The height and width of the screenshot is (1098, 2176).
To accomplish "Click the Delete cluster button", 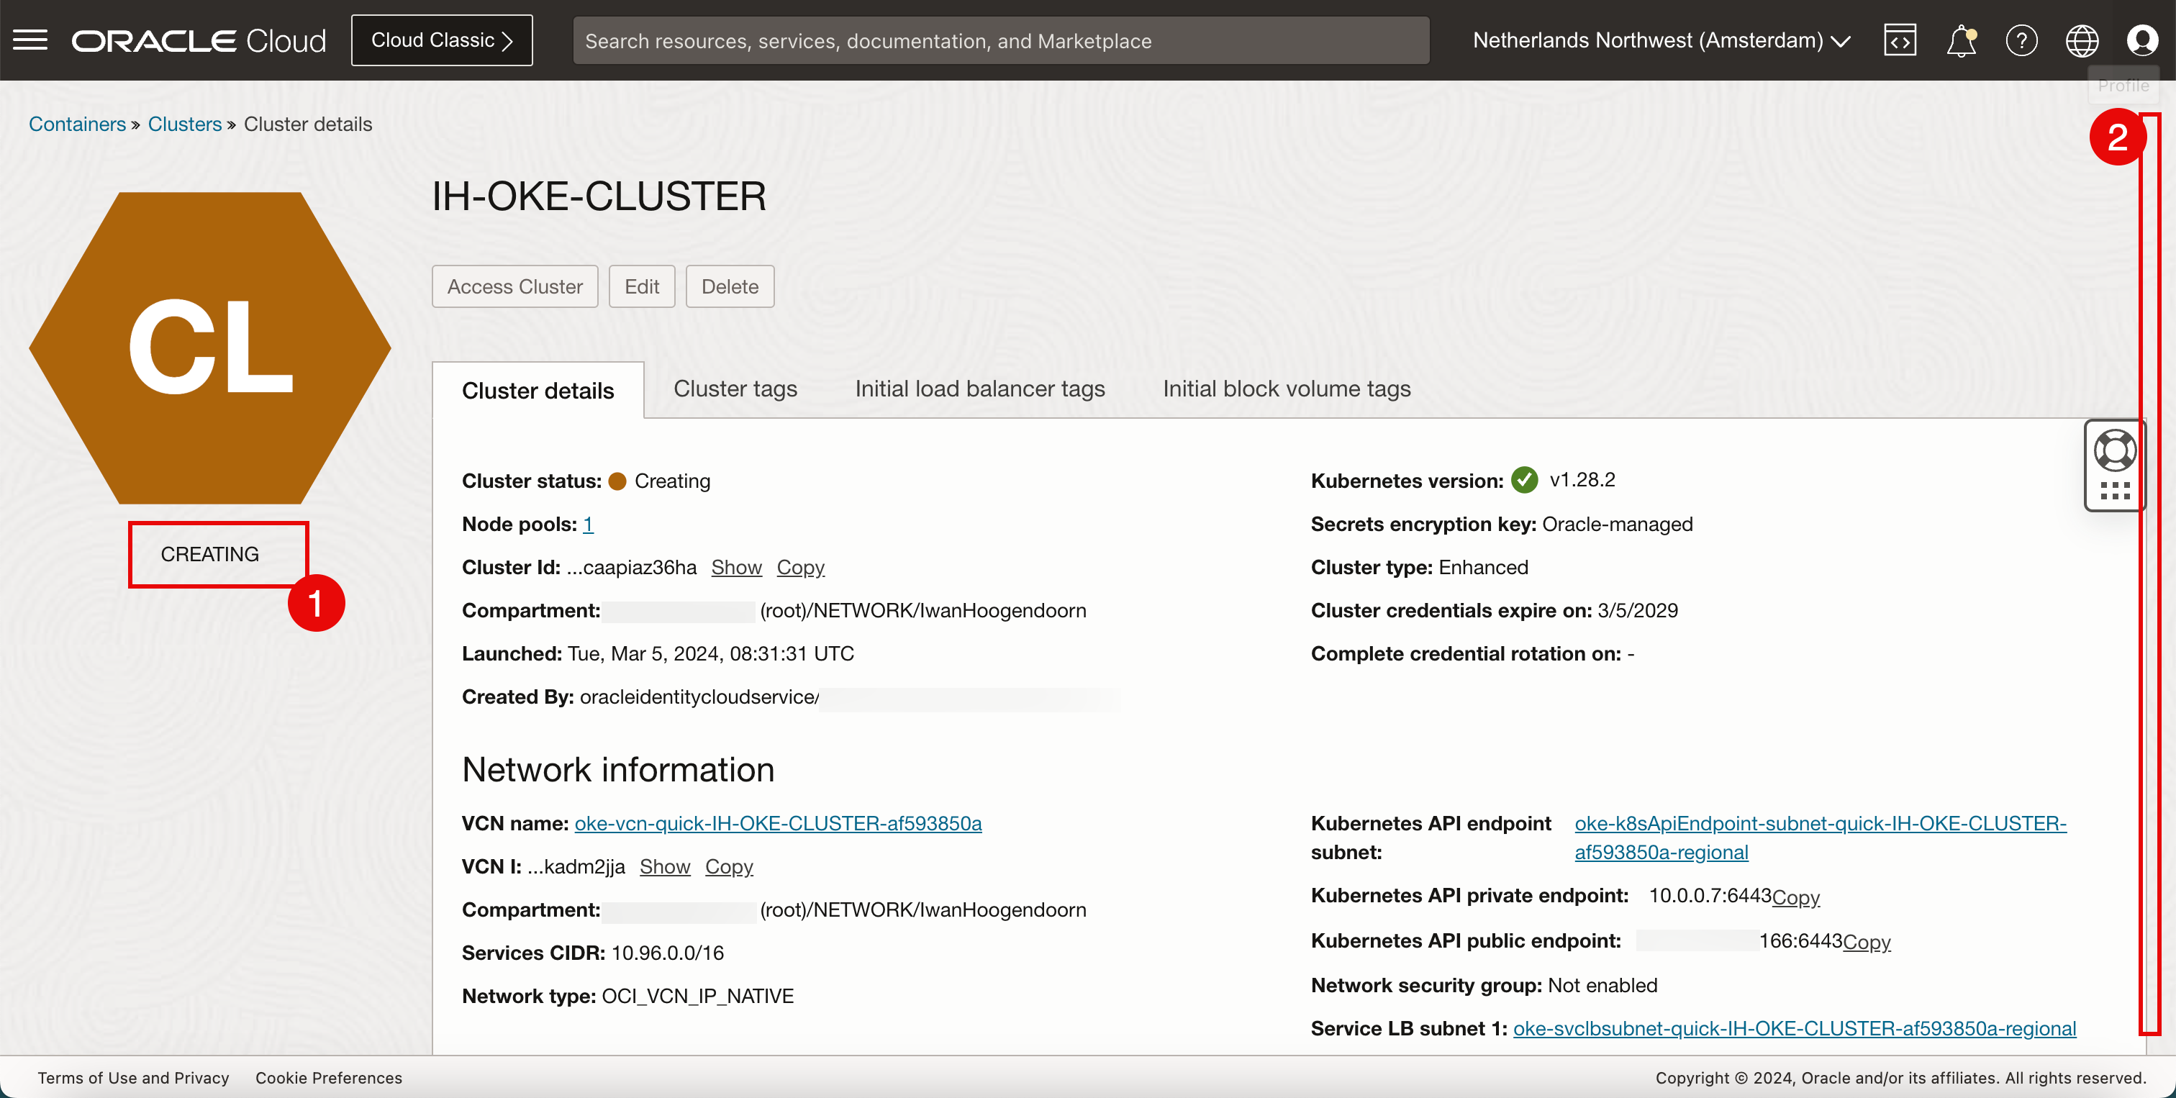I will coord(730,286).
